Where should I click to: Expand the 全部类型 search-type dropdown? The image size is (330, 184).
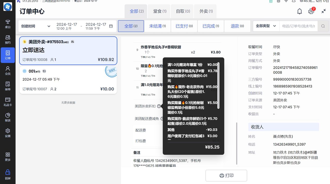pos(266,26)
